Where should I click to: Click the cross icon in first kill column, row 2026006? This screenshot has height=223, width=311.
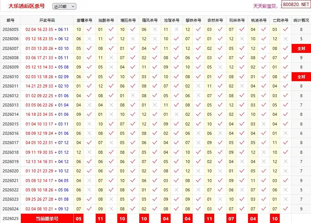pos(89,39)
